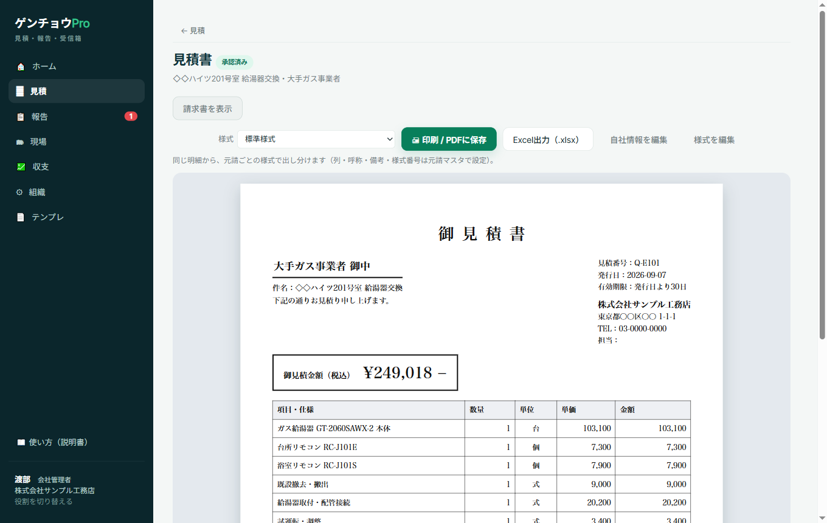Click 請求書を表示 button
The height and width of the screenshot is (523, 827).
click(x=207, y=109)
